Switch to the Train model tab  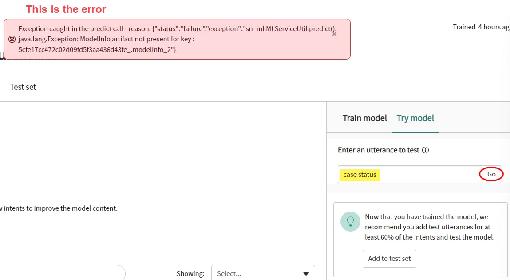(x=364, y=118)
